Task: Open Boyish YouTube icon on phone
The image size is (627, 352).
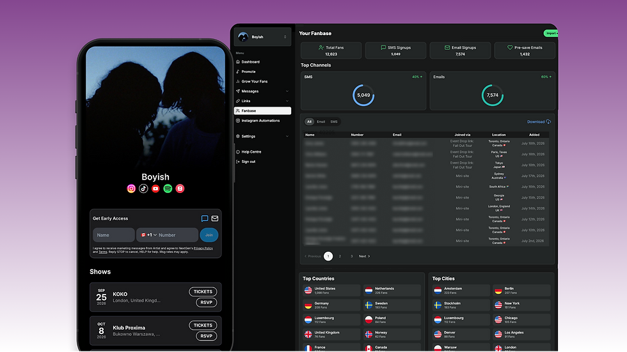Action: (155, 188)
